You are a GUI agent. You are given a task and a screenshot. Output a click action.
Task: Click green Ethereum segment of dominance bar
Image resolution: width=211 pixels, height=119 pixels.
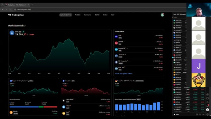[x=41, y=107]
